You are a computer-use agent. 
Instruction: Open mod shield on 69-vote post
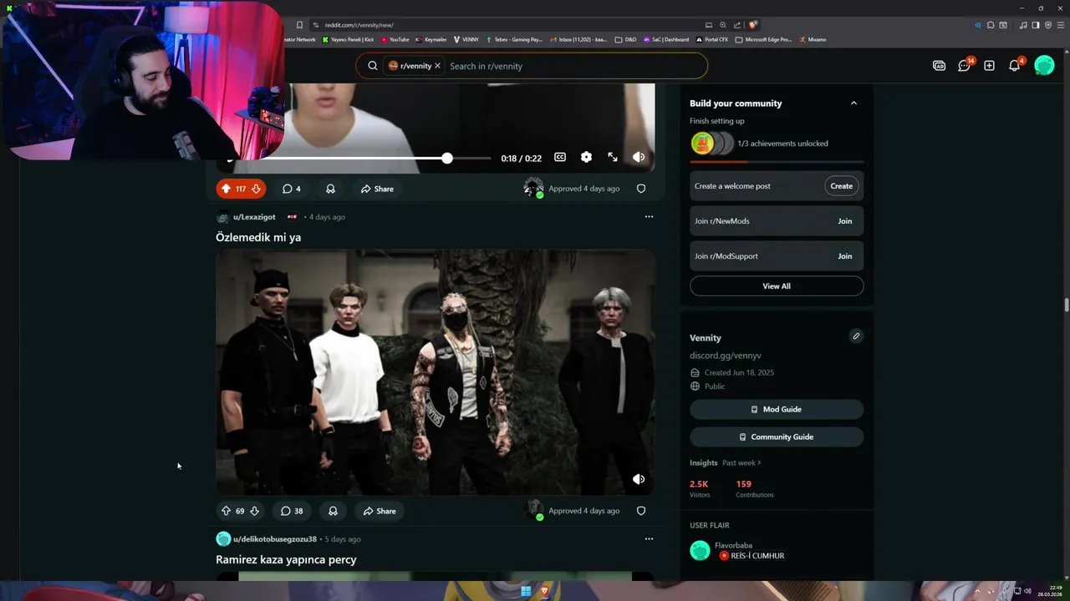coord(641,511)
